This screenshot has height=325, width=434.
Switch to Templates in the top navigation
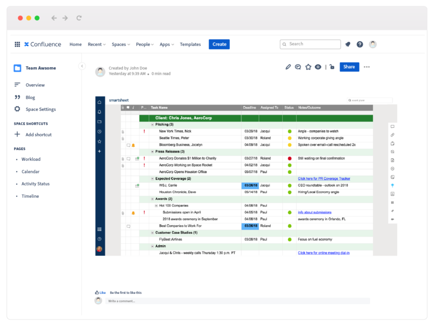coord(190,45)
